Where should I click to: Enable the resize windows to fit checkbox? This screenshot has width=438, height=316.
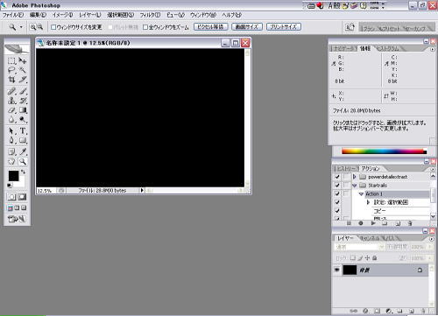53,27
